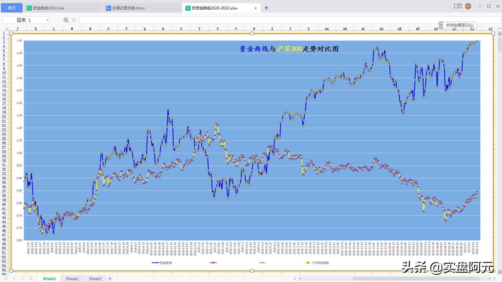Open the 首页 home tab
The width and height of the screenshot is (502, 282).
[12, 8]
